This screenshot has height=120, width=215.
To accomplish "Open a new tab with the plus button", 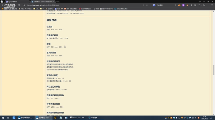I will (58, 2).
